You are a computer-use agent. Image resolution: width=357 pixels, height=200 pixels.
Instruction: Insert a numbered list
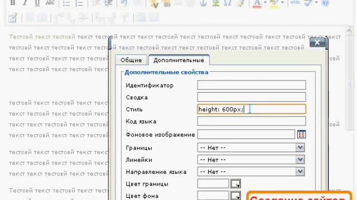79,3
